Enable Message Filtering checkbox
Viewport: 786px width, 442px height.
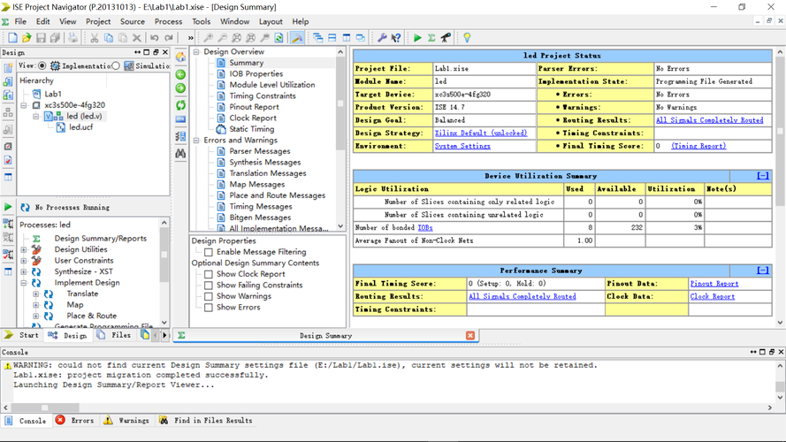(209, 252)
